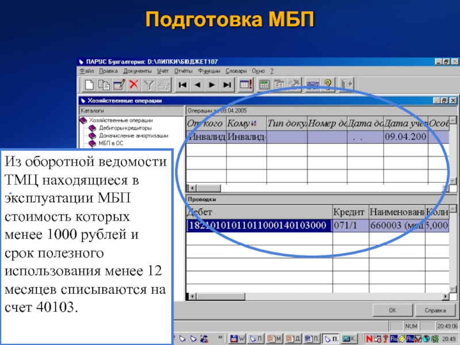This screenshot has height=345, width=460.
Task: Select operation row dated 09.04.200
Action: coord(317,137)
